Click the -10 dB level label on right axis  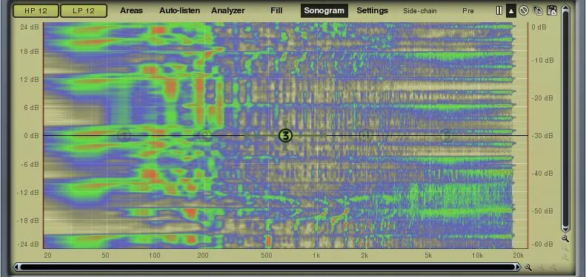[x=542, y=61]
